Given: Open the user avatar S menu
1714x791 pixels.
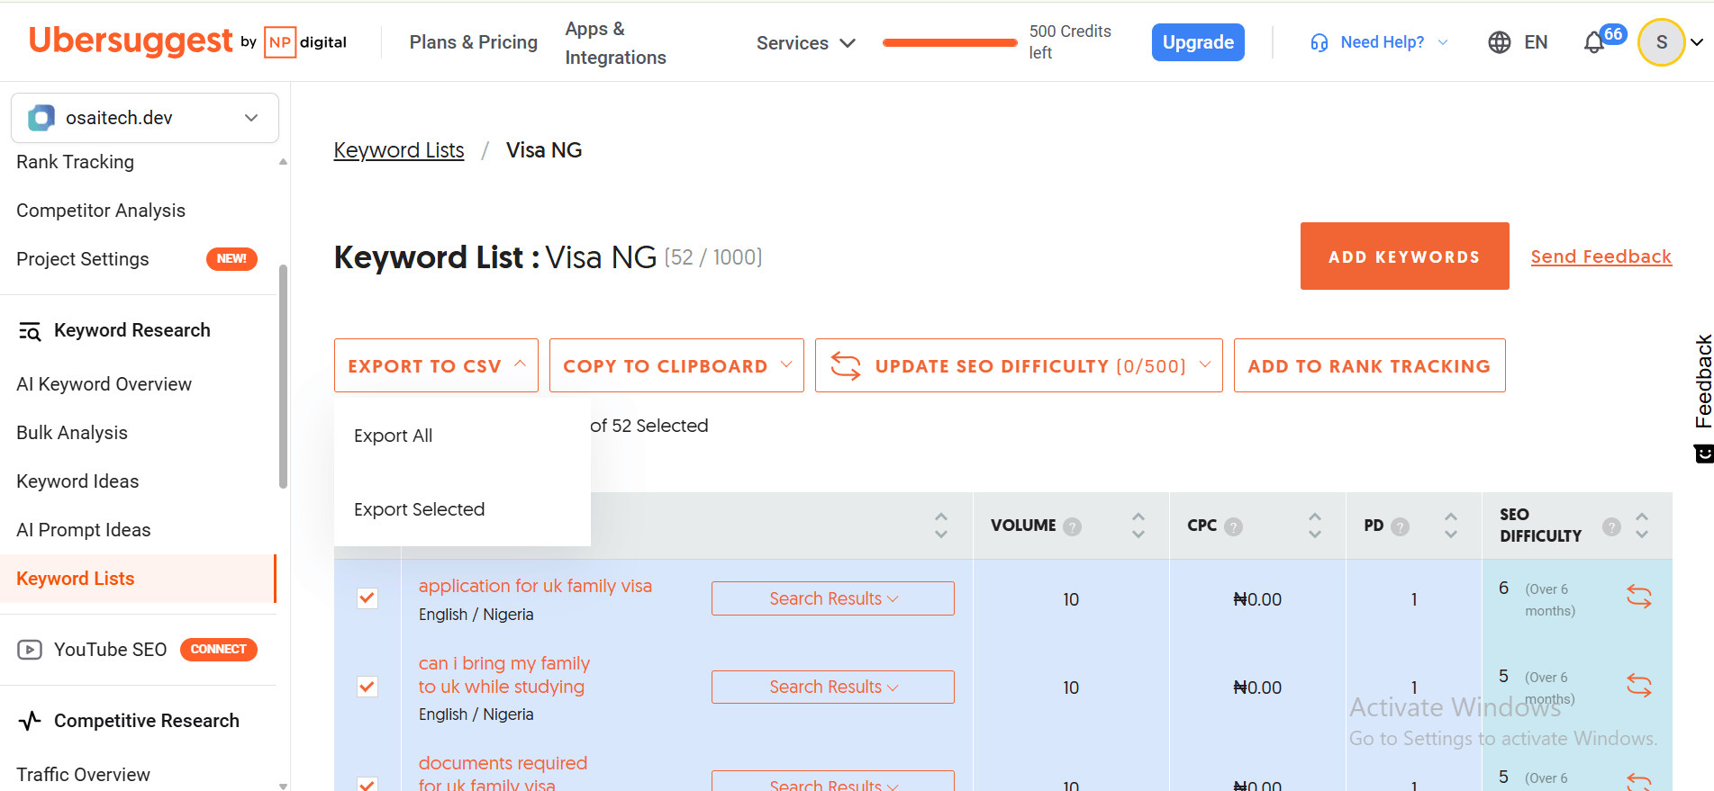Looking at the screenshot, I should pos(1661,42).
